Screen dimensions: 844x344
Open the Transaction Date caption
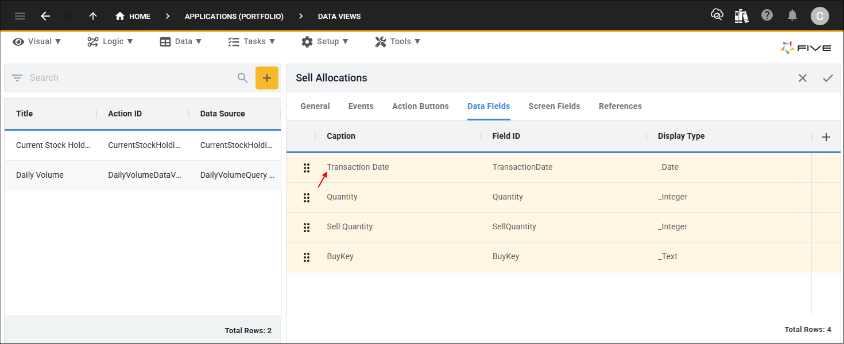pyautogui.click(x=358, y=167)
